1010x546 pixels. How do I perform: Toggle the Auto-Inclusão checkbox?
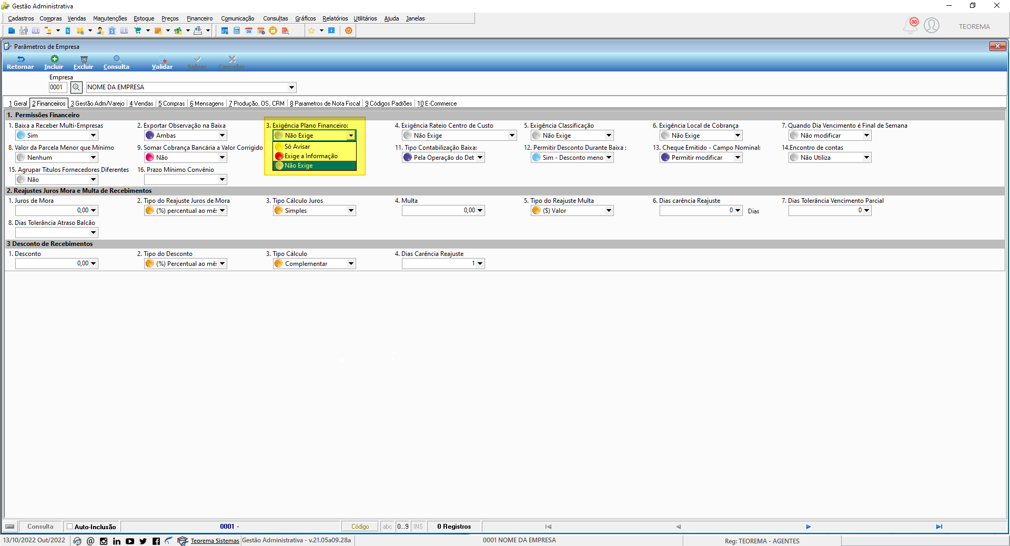69,527
